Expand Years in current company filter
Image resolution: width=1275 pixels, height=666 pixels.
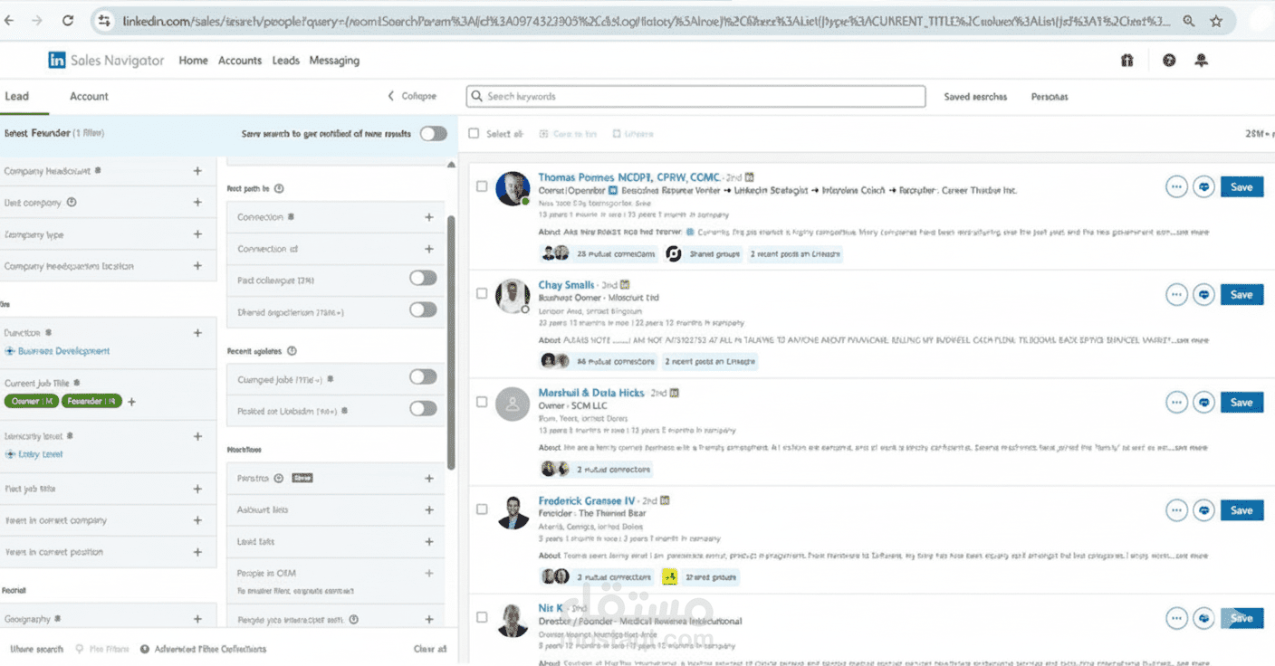pyautogui.click(x=197, y=520)
